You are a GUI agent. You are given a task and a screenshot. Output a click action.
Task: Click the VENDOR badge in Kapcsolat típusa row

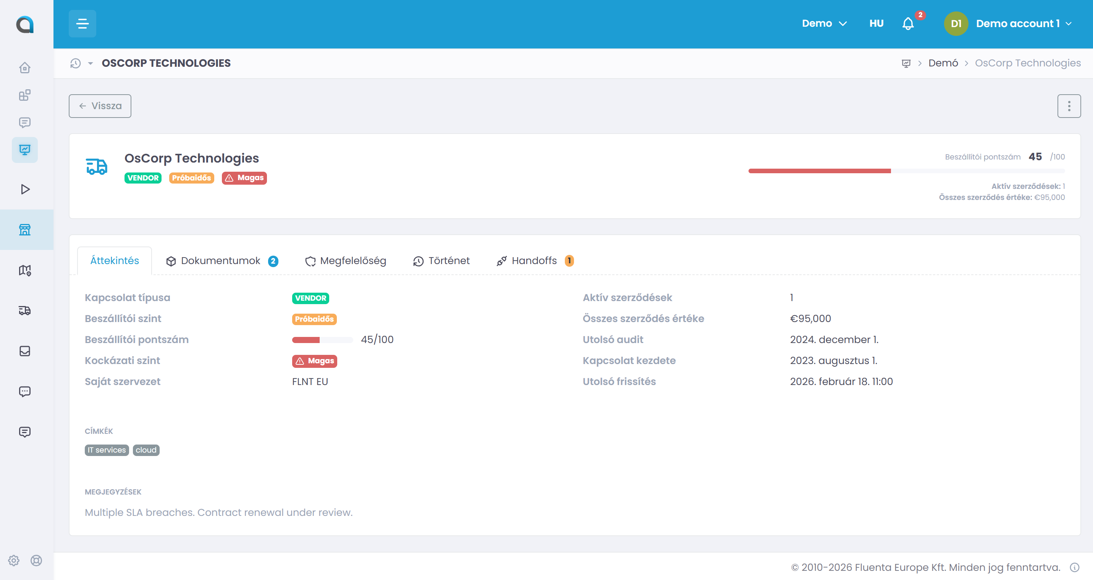[x=310, y=298]
